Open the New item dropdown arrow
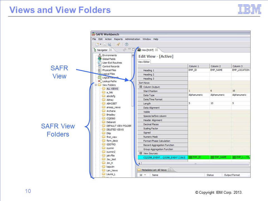This screenshot has height=201, width=268. [100, 44]
